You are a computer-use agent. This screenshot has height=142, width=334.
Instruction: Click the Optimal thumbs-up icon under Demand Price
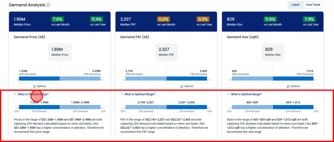pos(35,86)
